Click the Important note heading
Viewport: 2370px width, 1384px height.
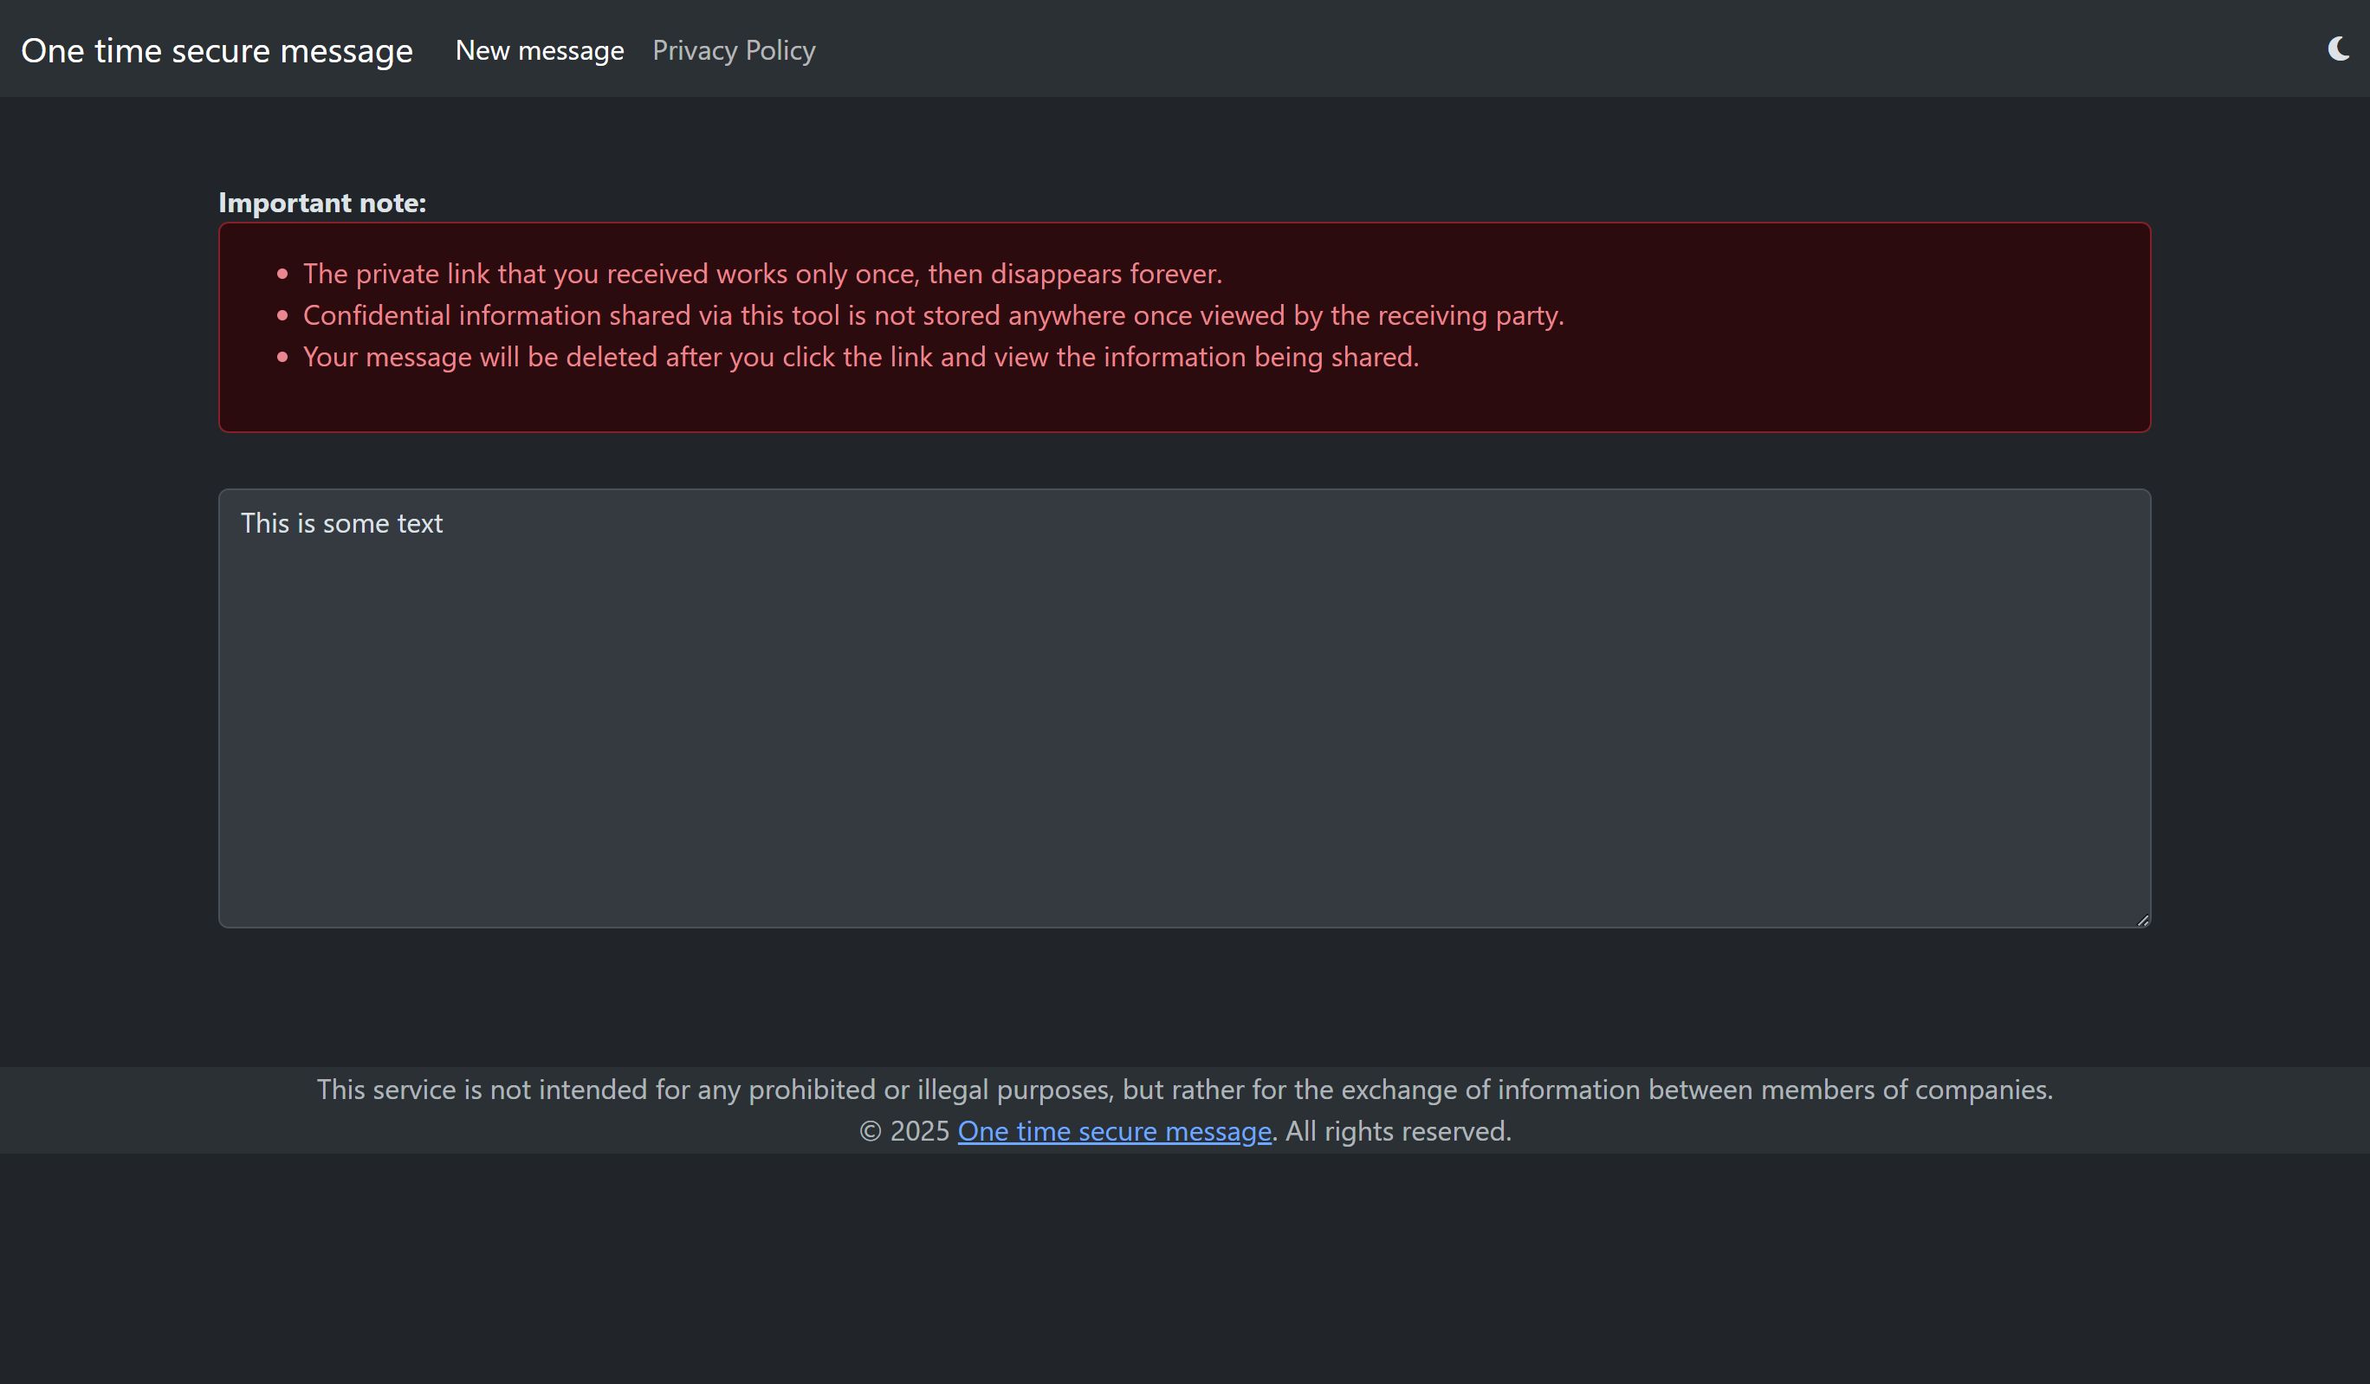click(321, 203)
